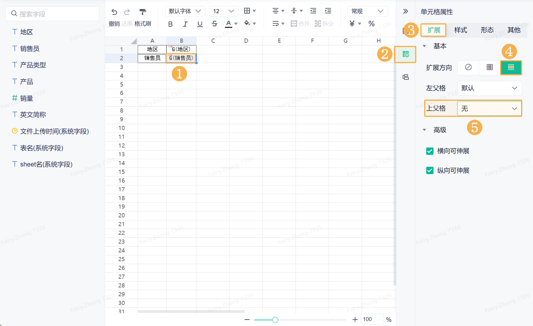
Task: Apply the percent format
Action: [x=371, y=23]
